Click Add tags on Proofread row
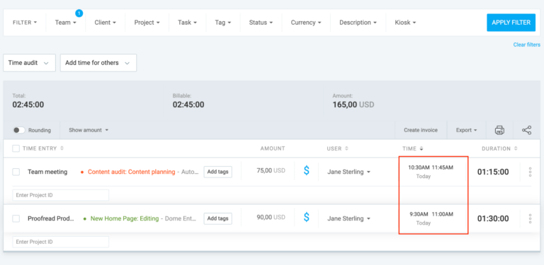Viewport: 544px width, 265px height. [218, 218]
